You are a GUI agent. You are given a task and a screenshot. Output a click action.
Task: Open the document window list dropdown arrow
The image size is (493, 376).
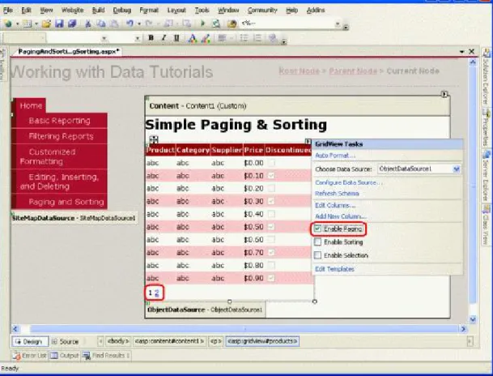point(462,52)
